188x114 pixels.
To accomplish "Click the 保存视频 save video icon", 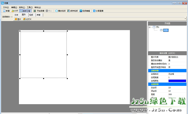I will pyautogui.click(x=69, y=11).
